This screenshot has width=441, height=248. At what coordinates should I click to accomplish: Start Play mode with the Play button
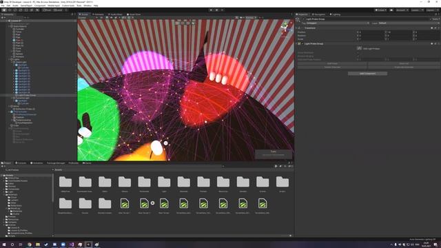click(x=211, y=10)
